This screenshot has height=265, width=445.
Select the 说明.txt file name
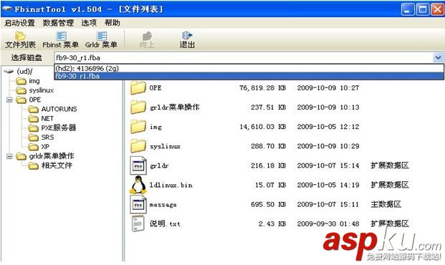(165, 224)
